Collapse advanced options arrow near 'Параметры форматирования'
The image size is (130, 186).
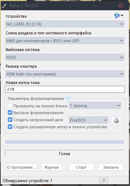68,99
